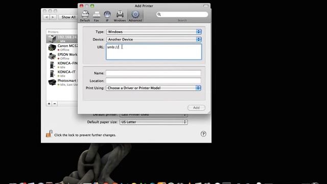Click the Add button
Viewport: 327px width, 184px height.
(196, 108)
